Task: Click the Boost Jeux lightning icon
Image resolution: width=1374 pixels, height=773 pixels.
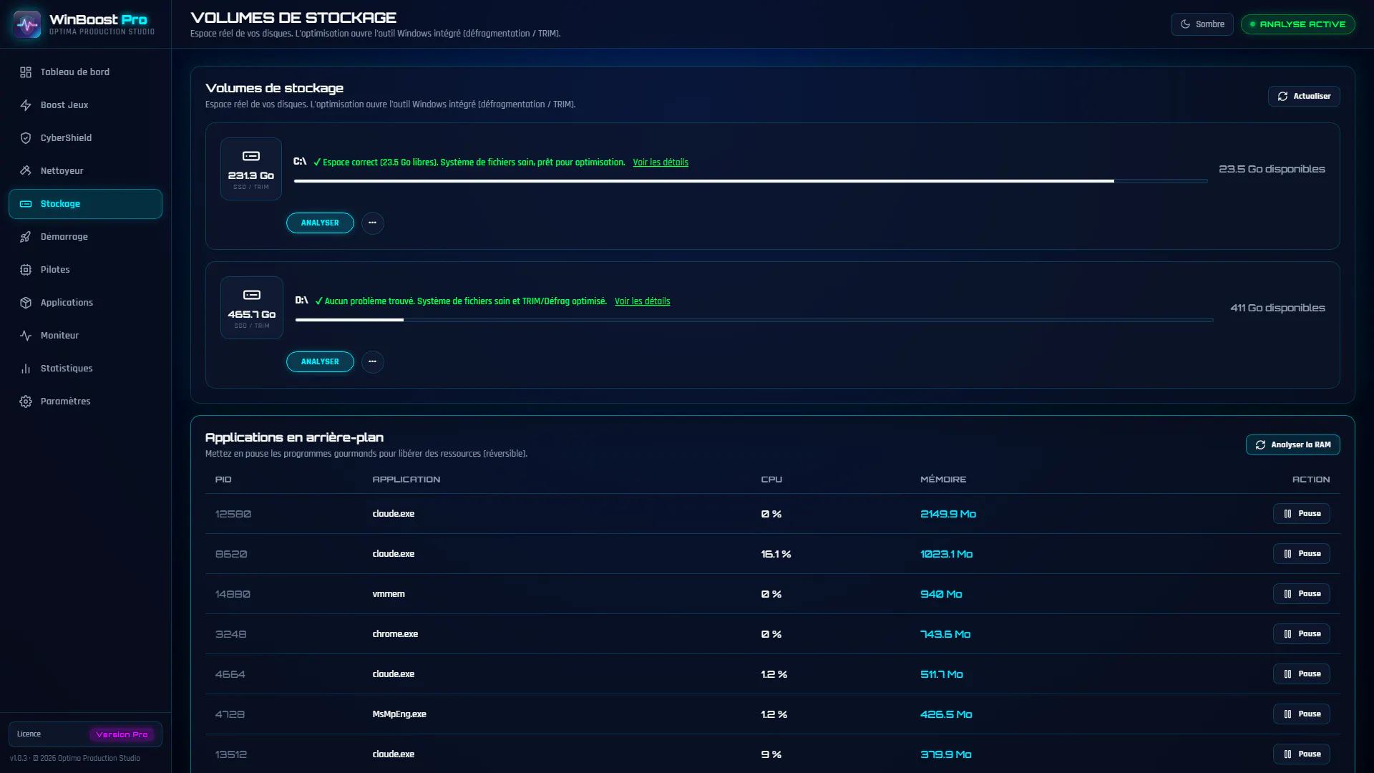Action: click(x=26, y=105)
